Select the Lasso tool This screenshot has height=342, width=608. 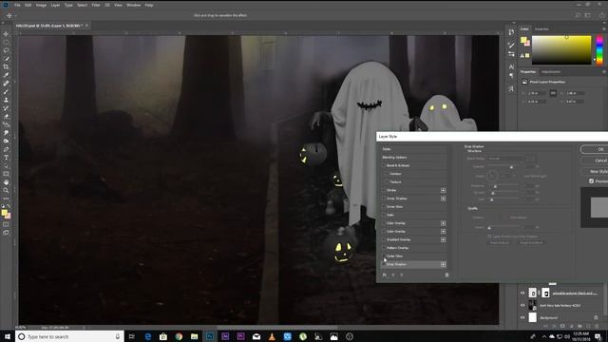6,50
